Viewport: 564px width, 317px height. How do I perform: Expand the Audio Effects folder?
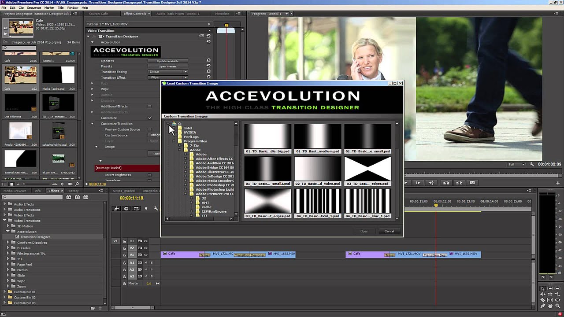click(x=4, y=204)
